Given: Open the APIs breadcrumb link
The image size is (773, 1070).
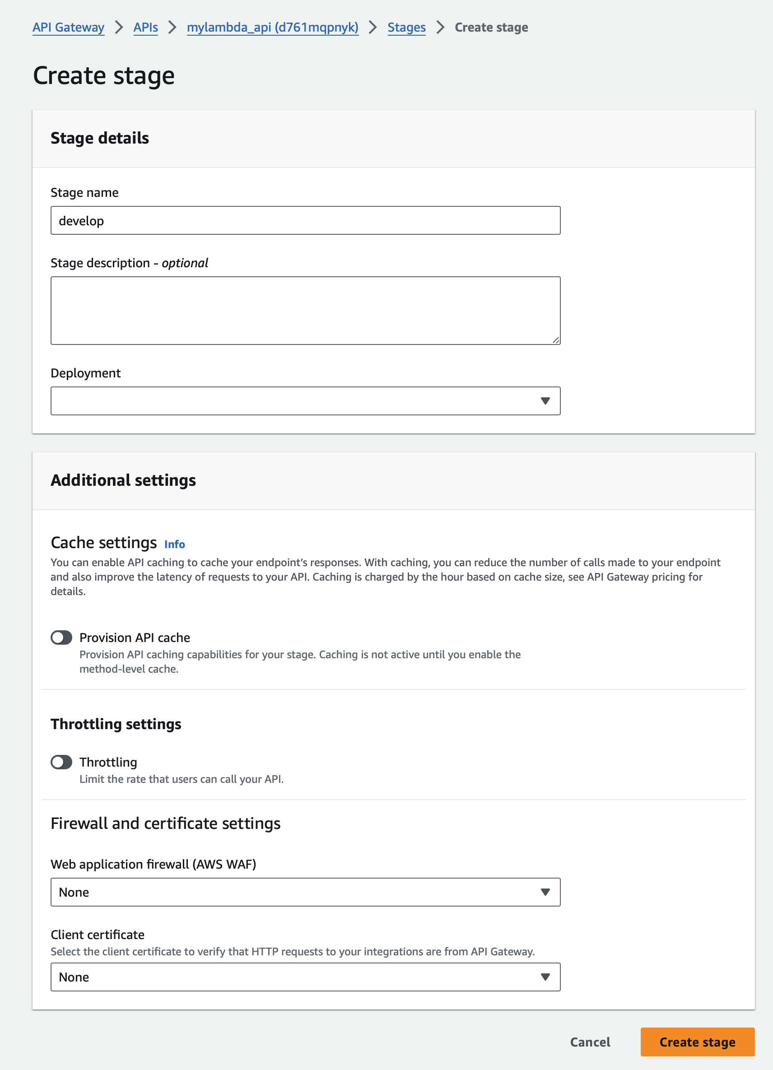Looking at the screenshot, I should click(x=145, y=28).
